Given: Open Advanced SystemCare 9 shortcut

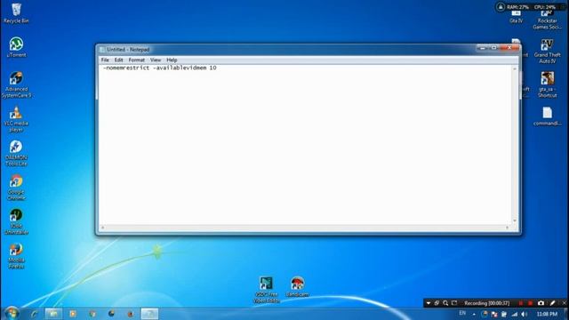Looking at the screenshot, I should coord(16,84).
